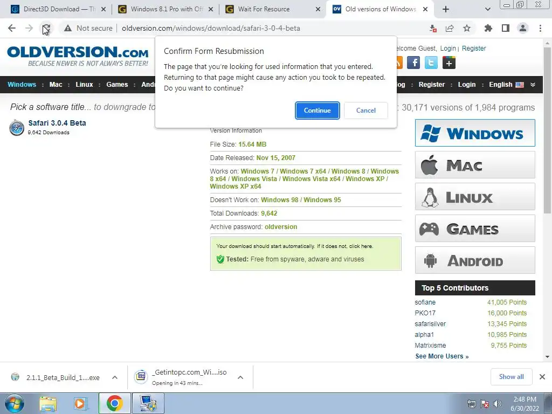
Task: Click the ANDROID category banner
Action: point(475,260)
